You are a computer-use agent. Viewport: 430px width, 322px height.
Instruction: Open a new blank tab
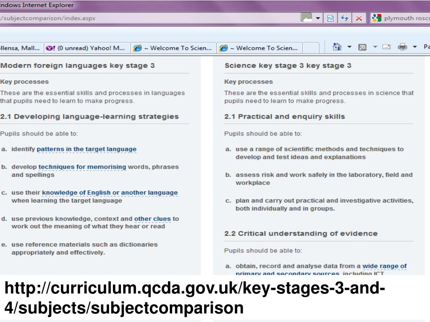[311, 48]
